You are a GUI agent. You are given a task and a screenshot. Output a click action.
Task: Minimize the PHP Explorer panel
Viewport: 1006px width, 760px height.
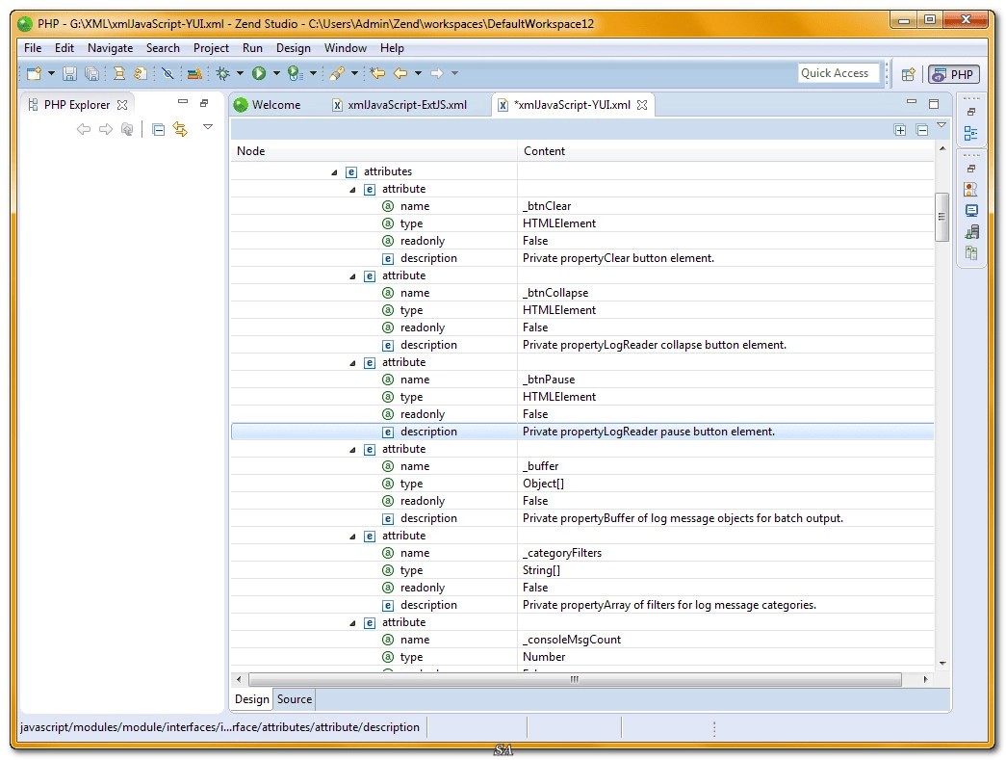183,101
